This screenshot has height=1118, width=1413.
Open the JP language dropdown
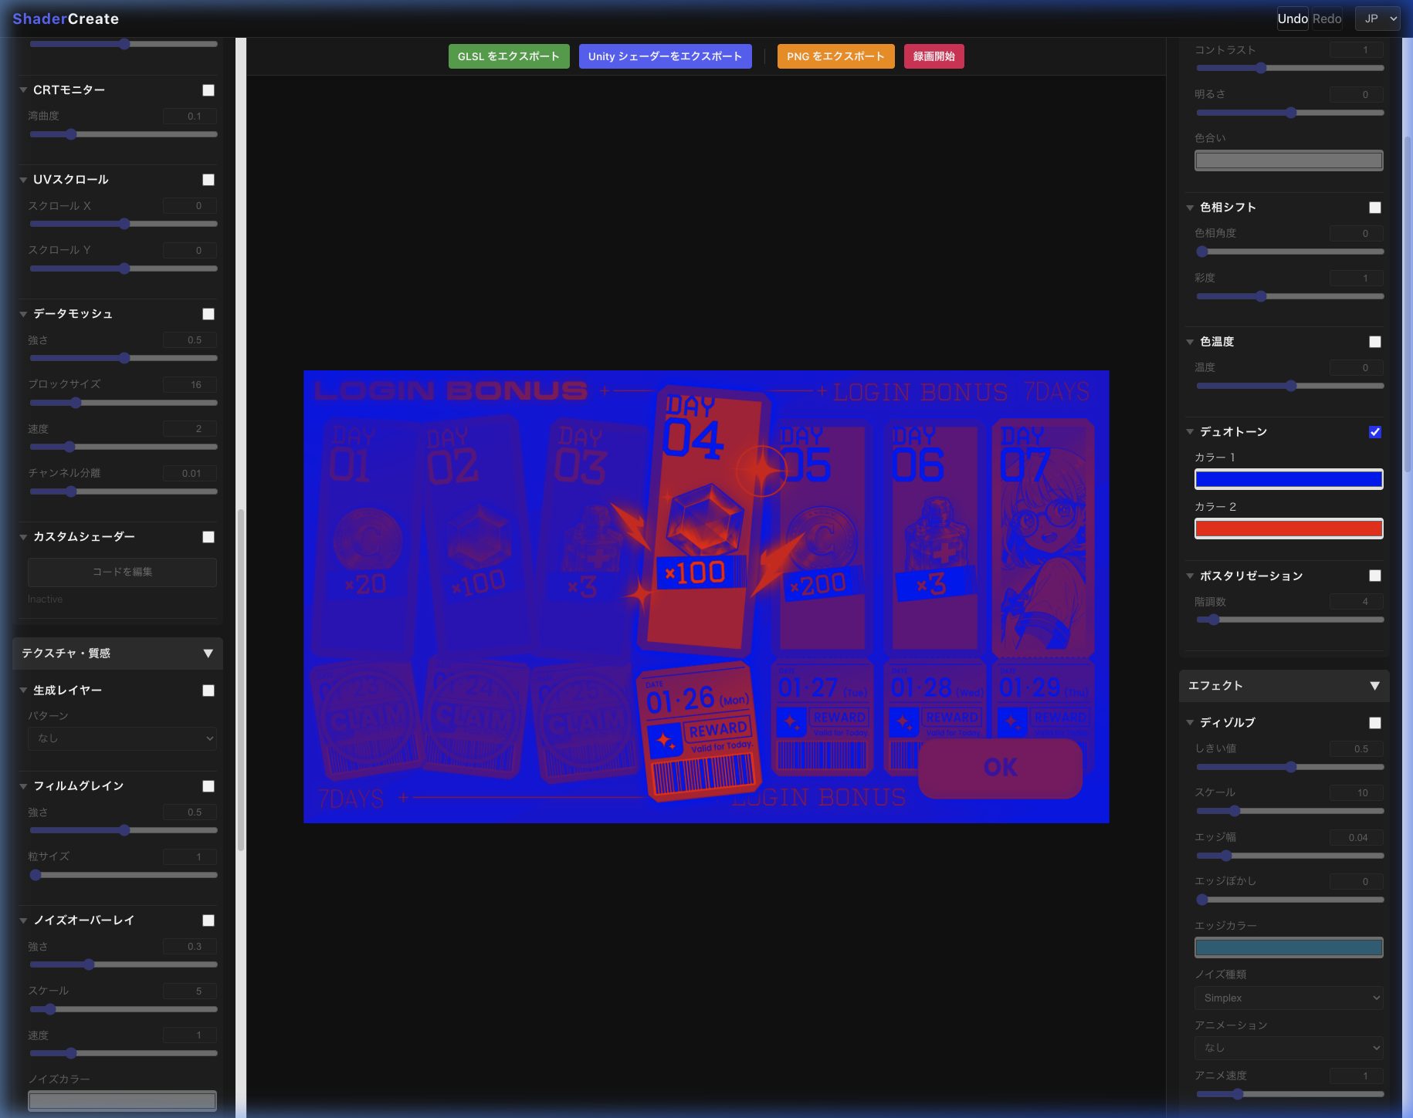coord(1377,19)
